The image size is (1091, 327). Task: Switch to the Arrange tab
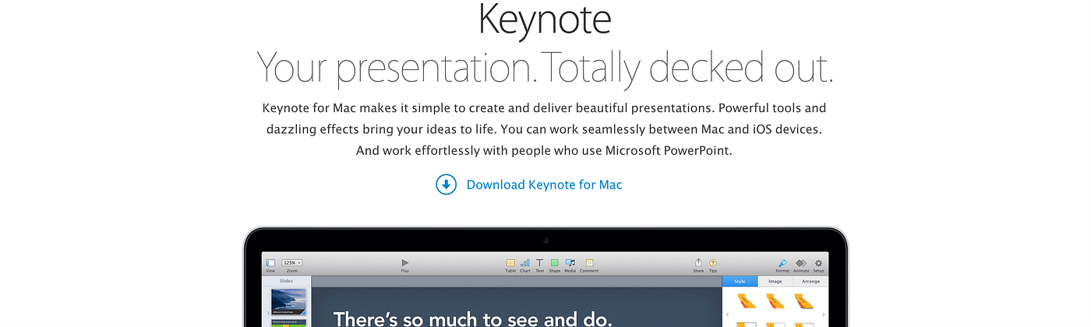(x=810, y=281)
